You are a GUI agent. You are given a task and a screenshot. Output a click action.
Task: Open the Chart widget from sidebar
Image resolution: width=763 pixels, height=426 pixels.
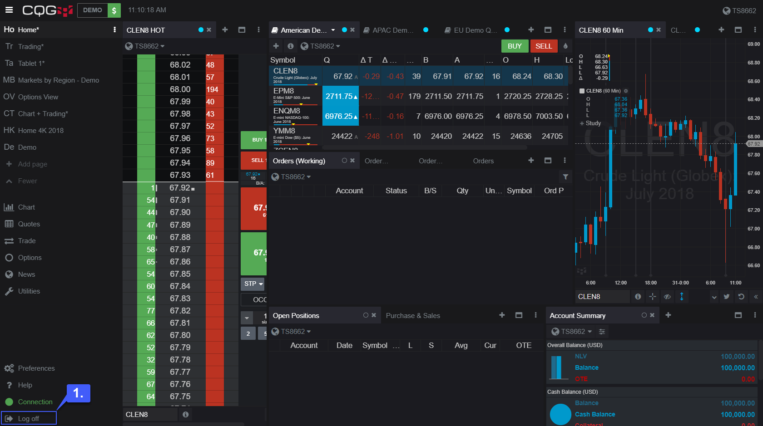tap(20, 207)
